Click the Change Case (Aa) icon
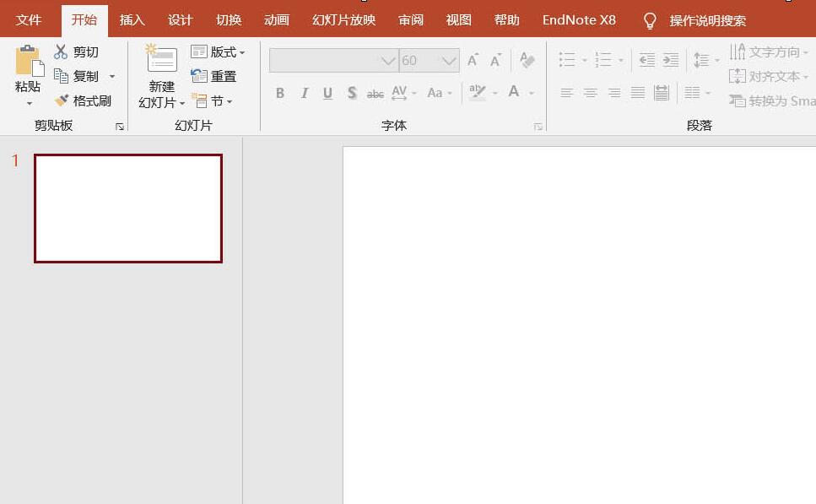816x504 pixels. 435,94
